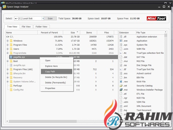Open Properties from context menu
Image resolution: width=173 pixels, height=130 pixels.
tap(57, 88)
